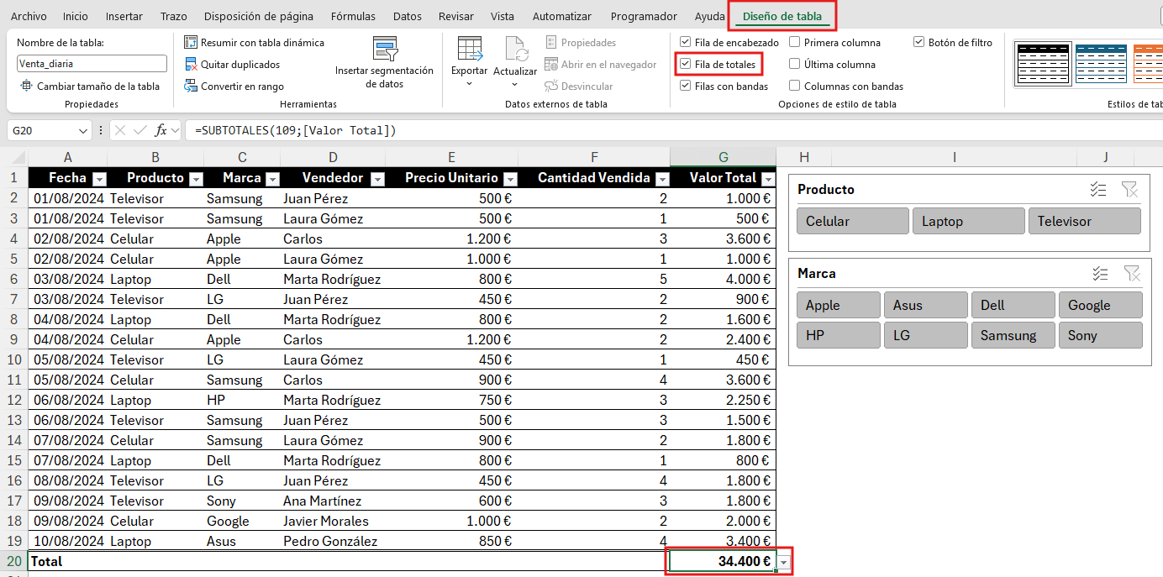
Task: Uncheck Fila de encabezado checkbox
Action: 686,42
